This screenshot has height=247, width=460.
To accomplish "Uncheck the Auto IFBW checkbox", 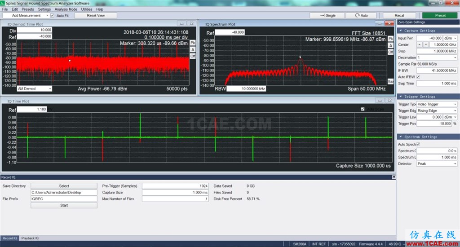I will click(418, 77).
